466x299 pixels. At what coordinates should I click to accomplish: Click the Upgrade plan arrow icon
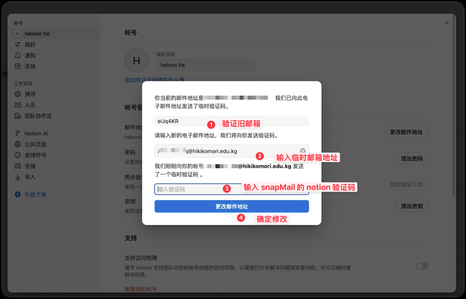pyautogui.click(x=18, y=194)
